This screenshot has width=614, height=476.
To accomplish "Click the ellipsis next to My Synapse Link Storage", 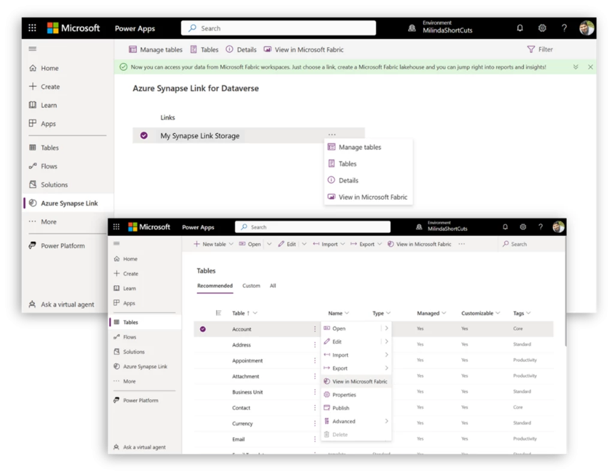I will 332,134.
